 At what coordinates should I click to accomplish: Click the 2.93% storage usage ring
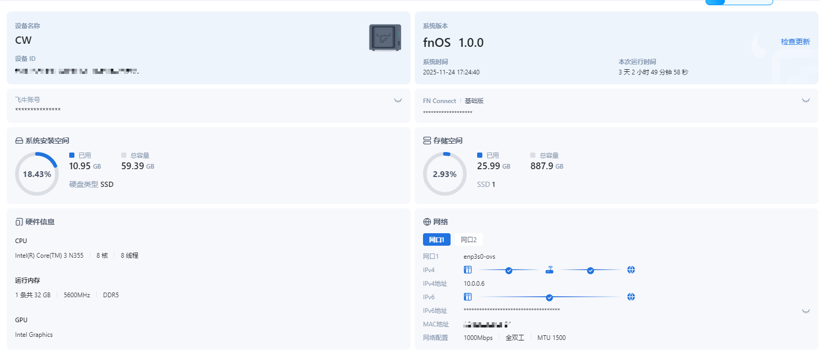[x=445, y=174]
